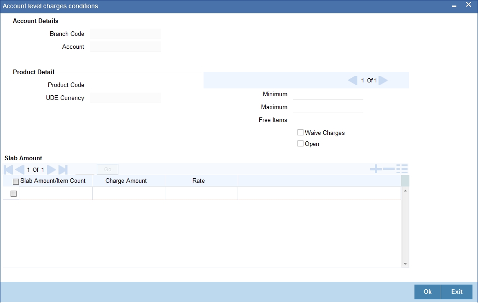Minimize the charges conditions window
Viewport: 478px width, 303px height.
(454, 6)
